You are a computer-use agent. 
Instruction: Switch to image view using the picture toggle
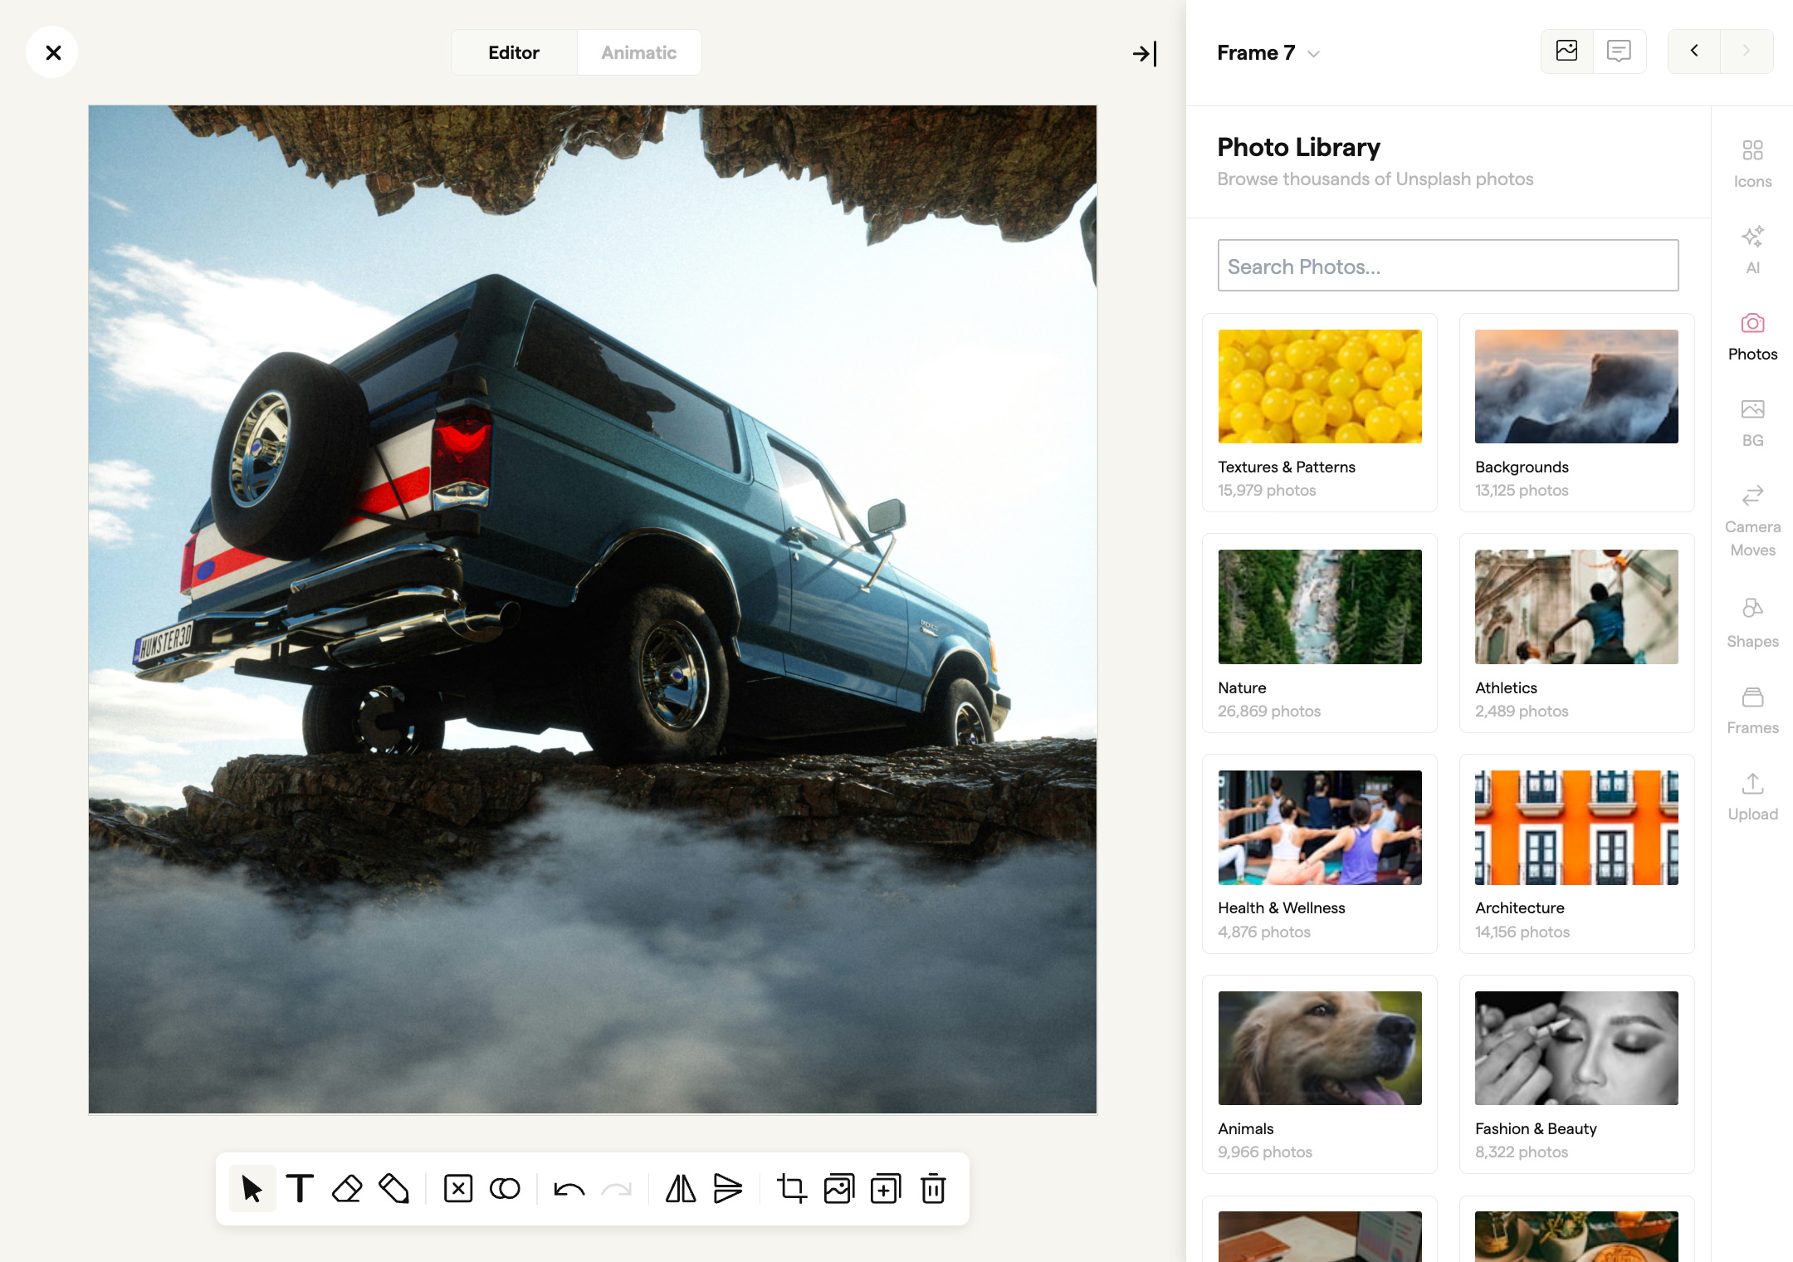click(x=1567, y=51)
